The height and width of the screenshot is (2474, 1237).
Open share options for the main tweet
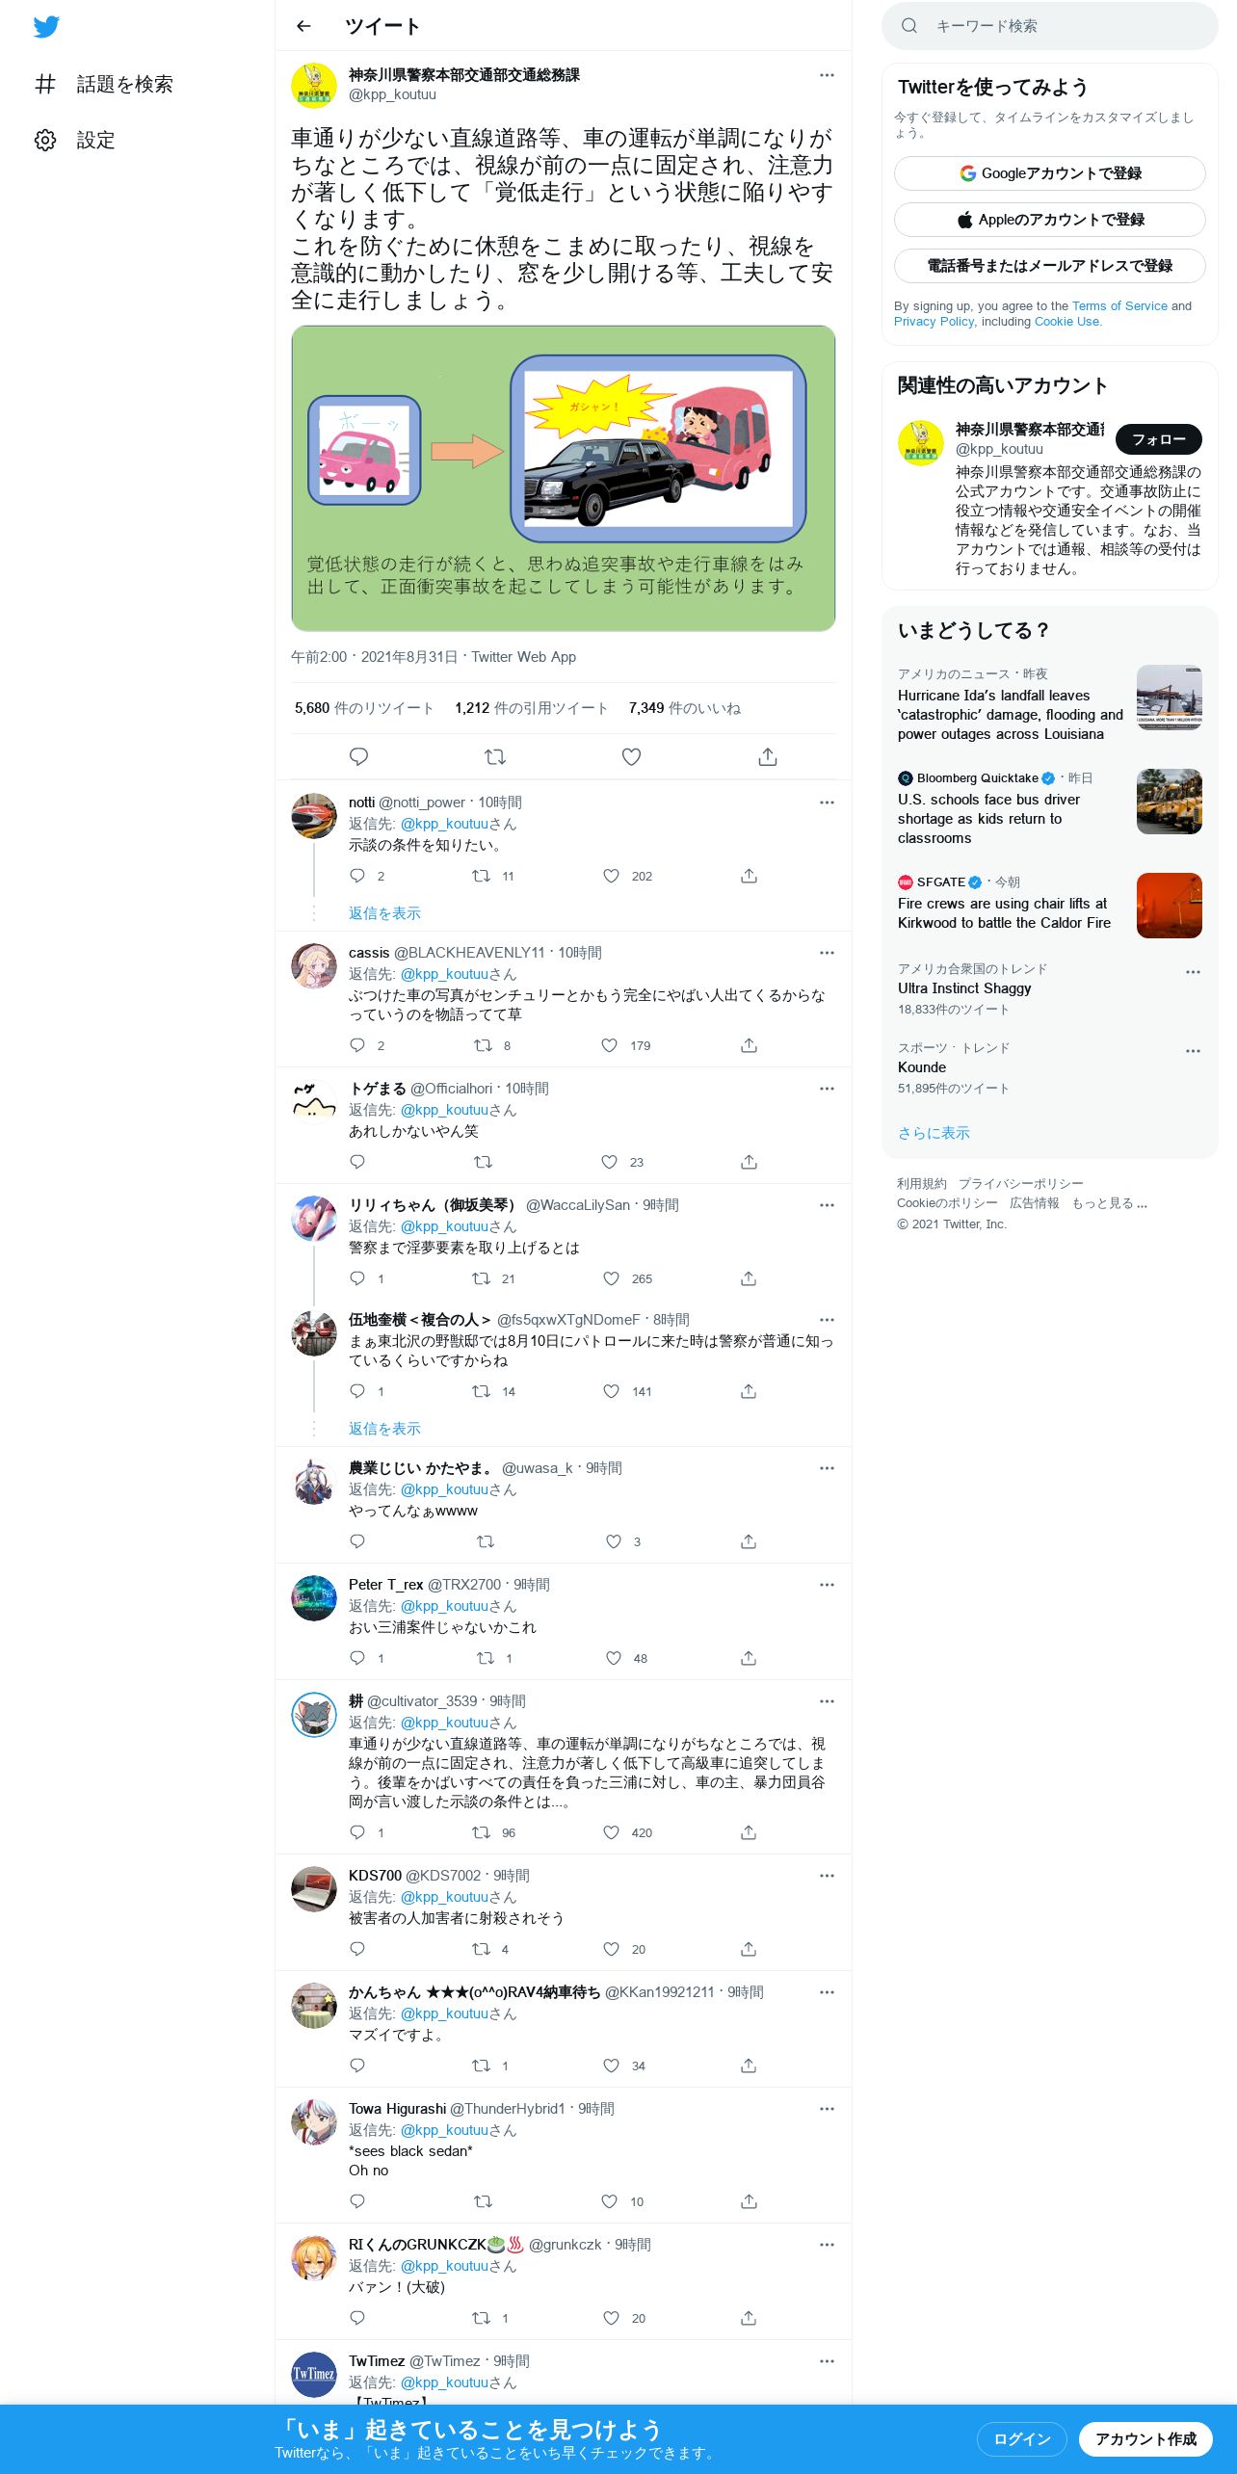point(768,757)
